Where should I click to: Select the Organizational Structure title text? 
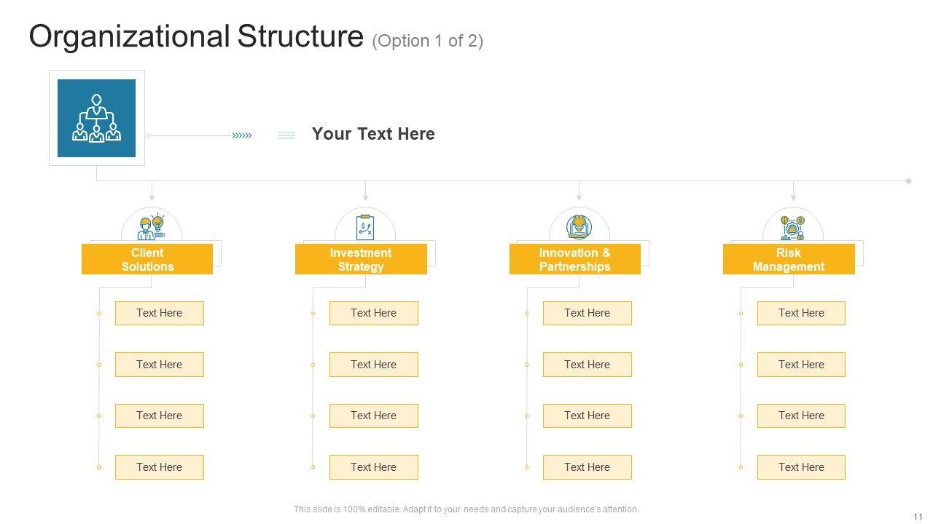pos(196,36)
